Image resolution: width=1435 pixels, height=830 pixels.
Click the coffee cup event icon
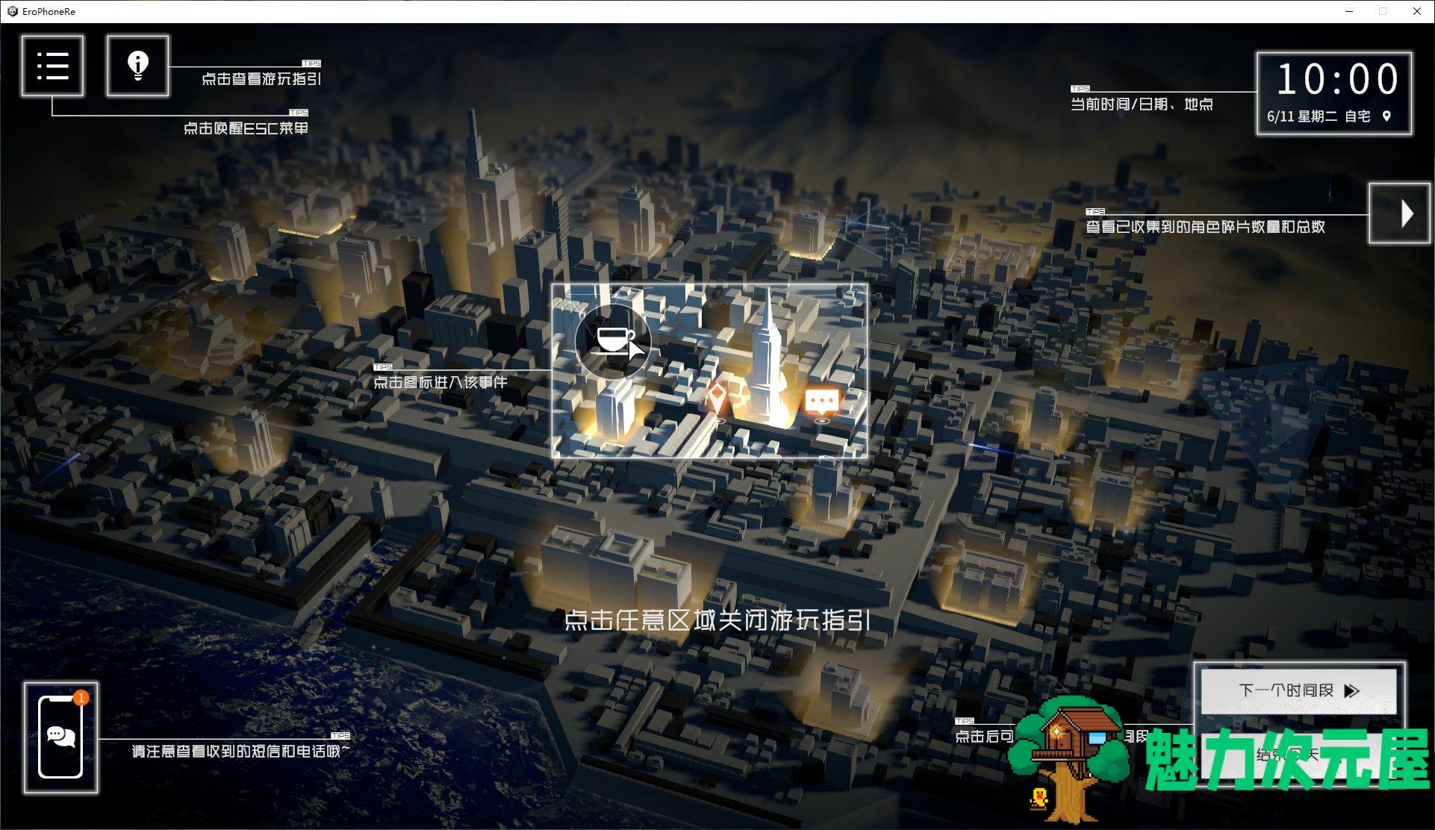(613, 341)
